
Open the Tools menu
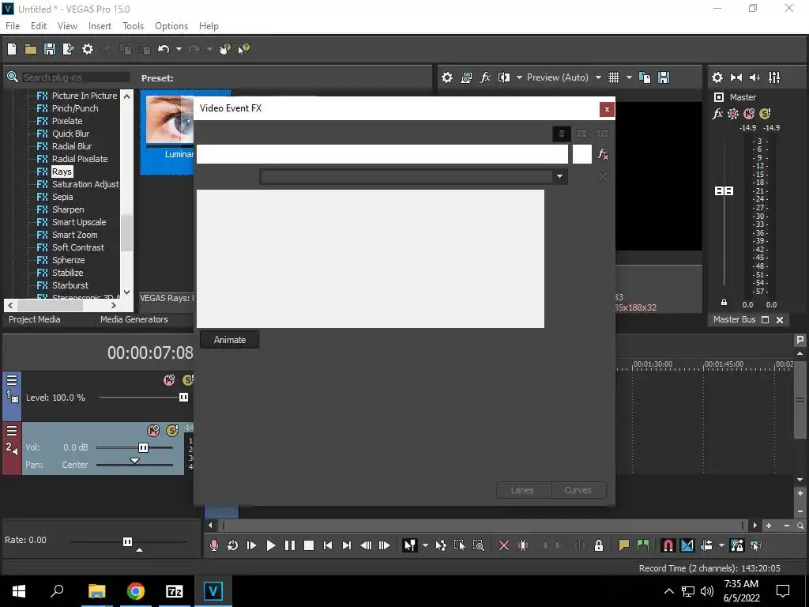tap(133, 26)
